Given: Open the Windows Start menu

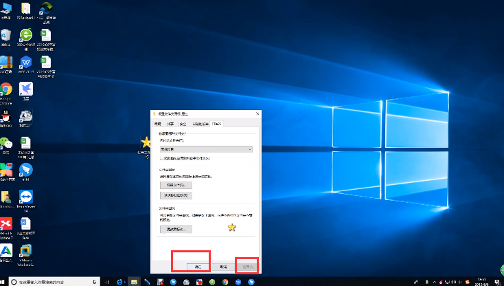Looking at the screenshot, I should pyautogui.click(x=5, y=281).
